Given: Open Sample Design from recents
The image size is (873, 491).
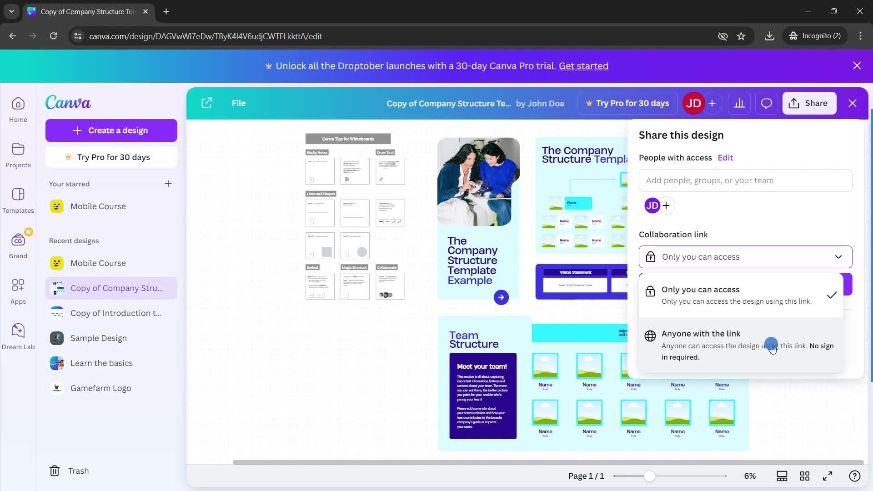Looking at the screenshot, I should pyautogui.click(x=111, y=338).
